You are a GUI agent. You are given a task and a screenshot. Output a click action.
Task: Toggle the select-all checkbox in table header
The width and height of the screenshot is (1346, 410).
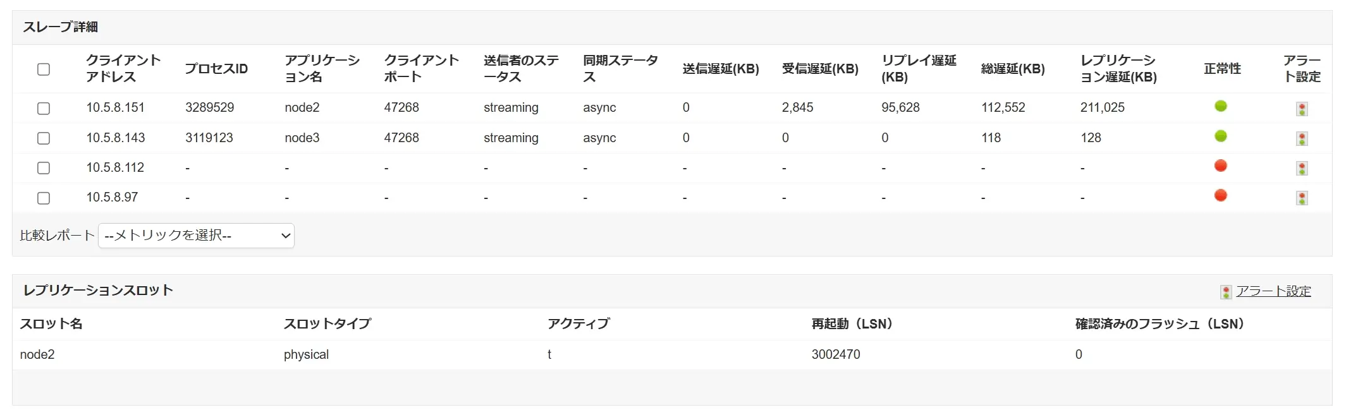pyautogui.click(x=44, y=69)
